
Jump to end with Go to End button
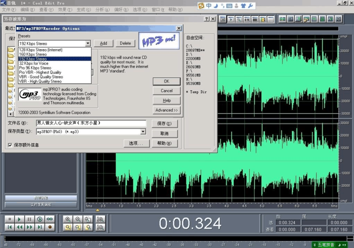(40, 227)
